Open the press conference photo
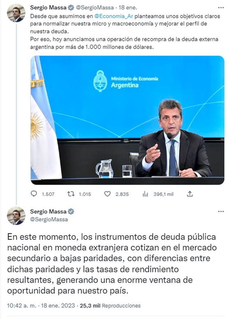228x319 pixels. point(127,120)
